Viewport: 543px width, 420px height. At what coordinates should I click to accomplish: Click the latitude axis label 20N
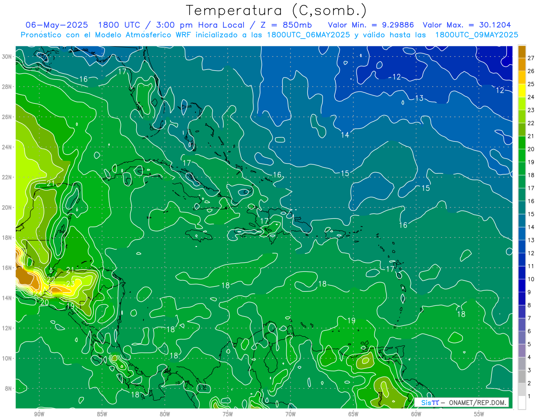tap(7, 208)
